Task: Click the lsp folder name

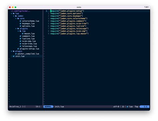Action: pos(24,31)
